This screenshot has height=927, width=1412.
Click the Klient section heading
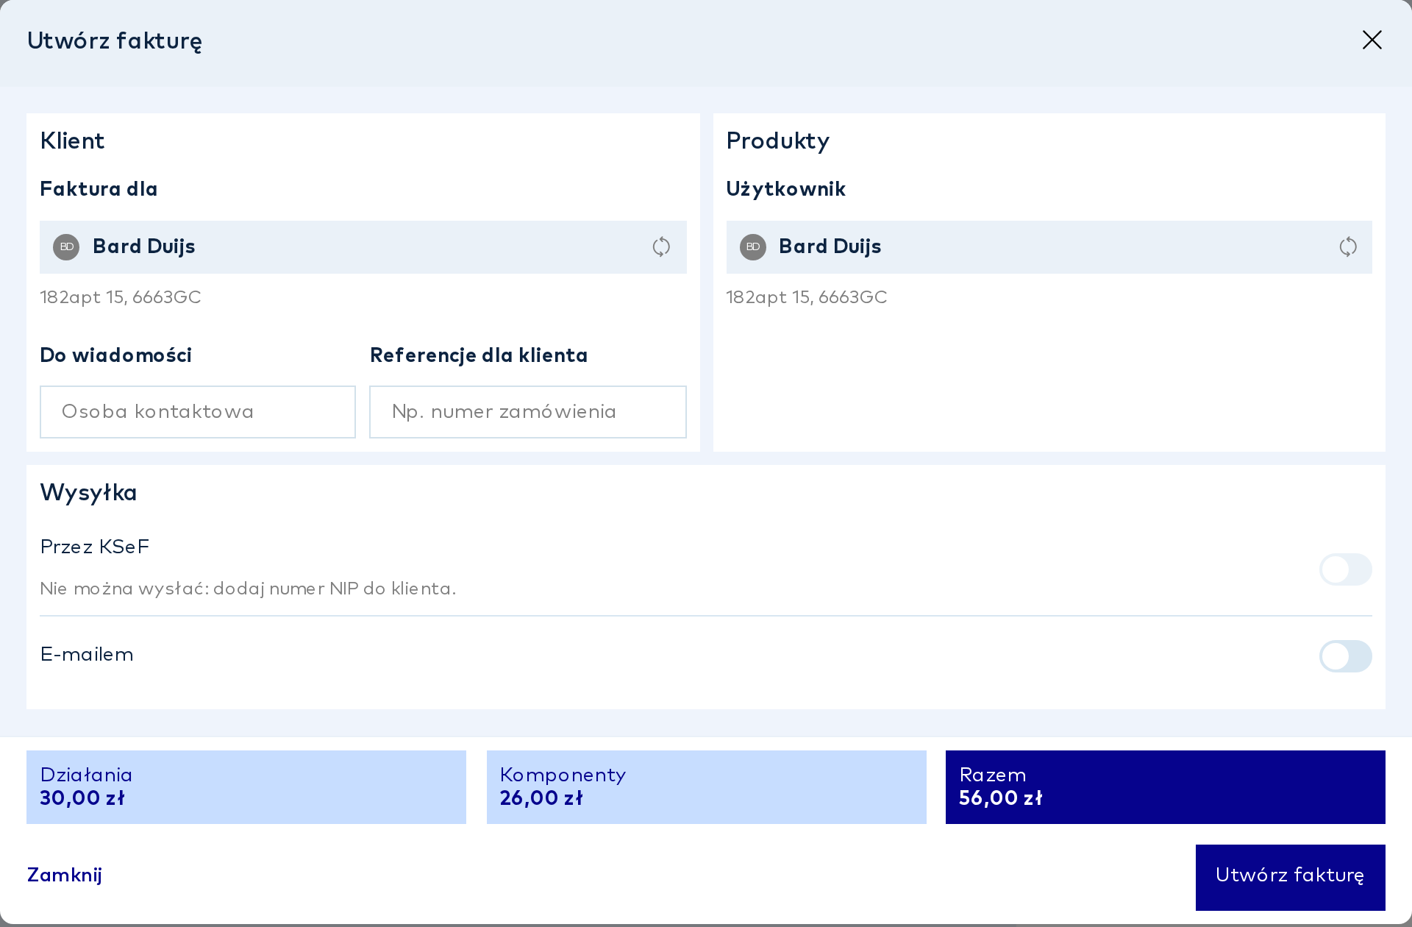(x=72, y=141)
